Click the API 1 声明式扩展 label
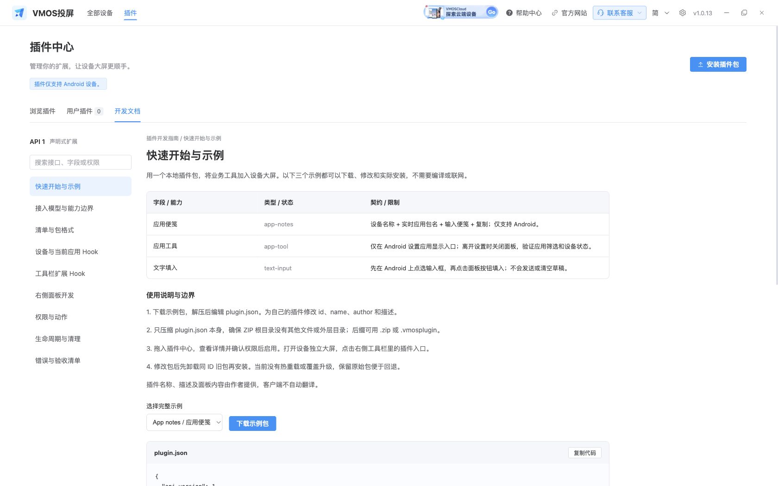 click(x=54, y=142)
